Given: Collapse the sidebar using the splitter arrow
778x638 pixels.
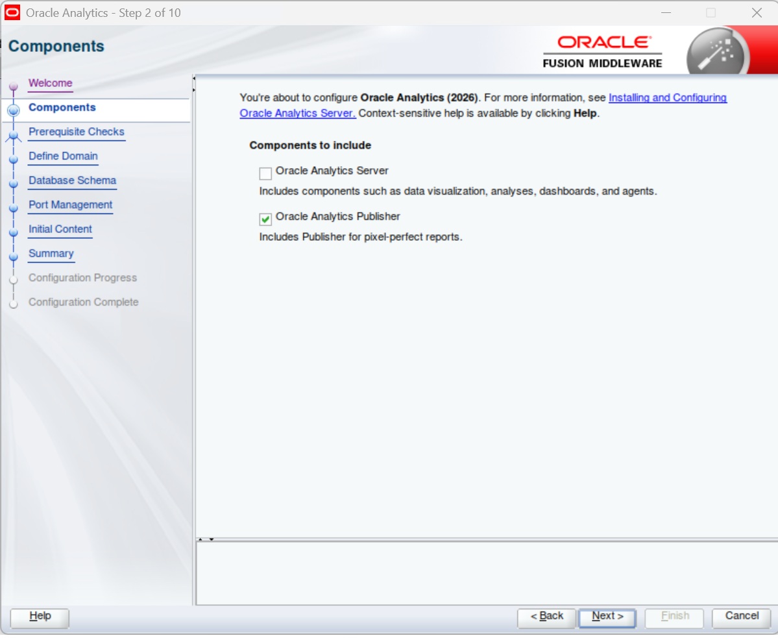Looking at the screenshot, I should point(194,79).
